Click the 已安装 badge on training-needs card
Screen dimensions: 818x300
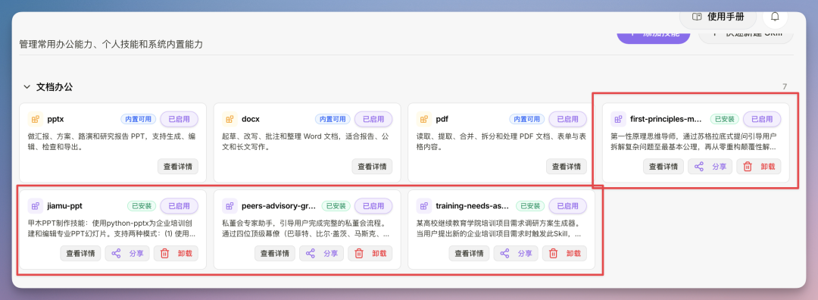click(530, 206)
